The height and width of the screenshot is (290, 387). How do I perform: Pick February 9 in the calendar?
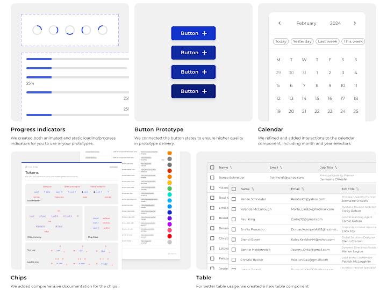pyautogui.click(x=329, y=85)
